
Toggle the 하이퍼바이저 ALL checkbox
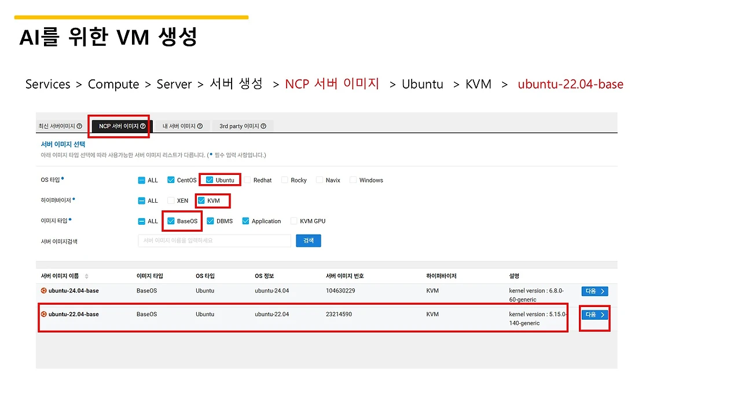coord(142,200)
